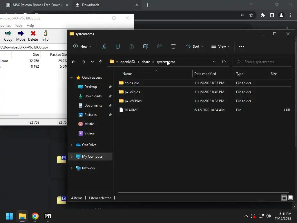This screenshot has height=223, width=297.
Task: Go back with the left arrow in Explorer
Action: tap(73, 62)
